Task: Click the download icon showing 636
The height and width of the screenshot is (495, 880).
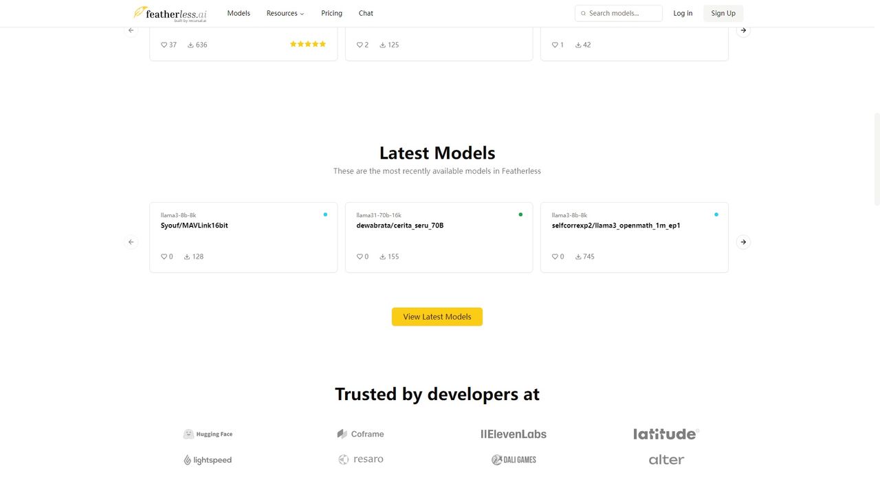Action: pos(190,45)
